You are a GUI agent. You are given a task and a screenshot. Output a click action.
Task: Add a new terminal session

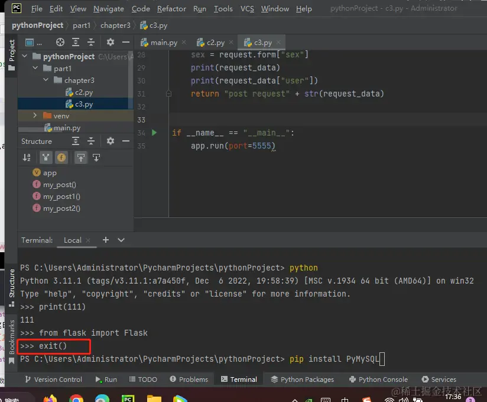coord(106,240)
